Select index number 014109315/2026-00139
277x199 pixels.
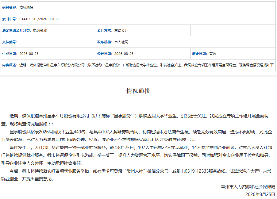39,19
